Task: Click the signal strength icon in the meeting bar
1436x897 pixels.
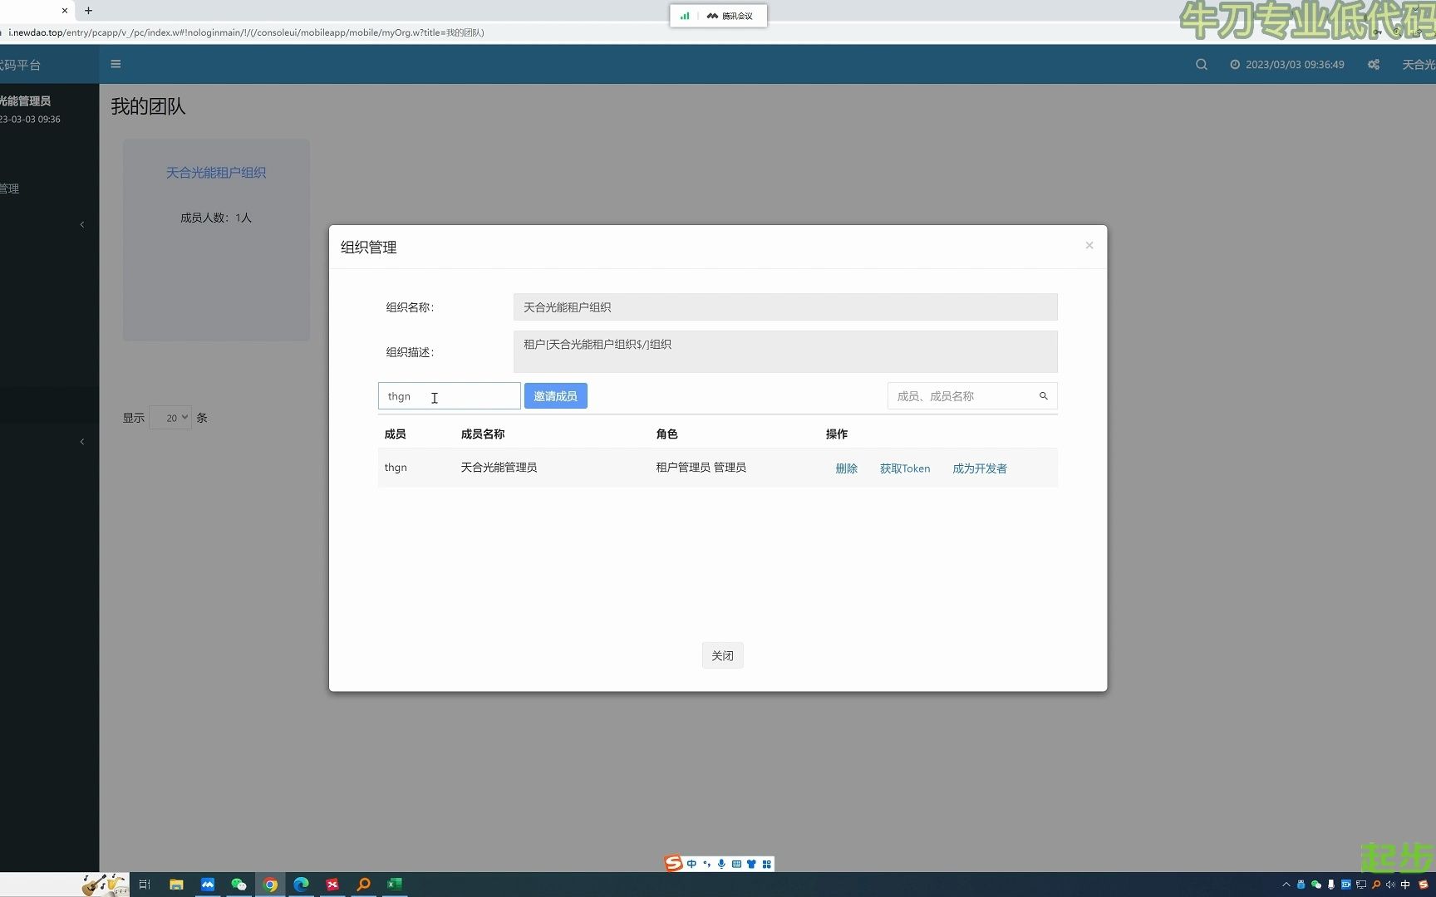Action: (685, 16)
